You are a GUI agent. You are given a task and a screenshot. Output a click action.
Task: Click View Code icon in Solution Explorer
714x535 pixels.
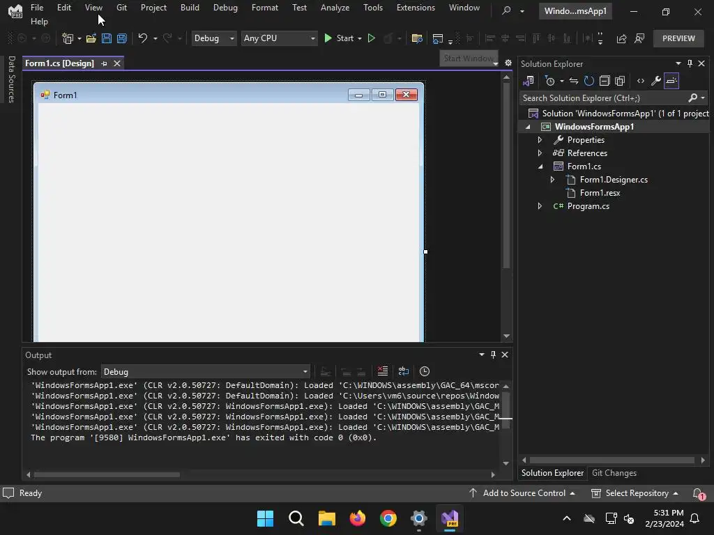pyautogui.click(x=641, y=81)
